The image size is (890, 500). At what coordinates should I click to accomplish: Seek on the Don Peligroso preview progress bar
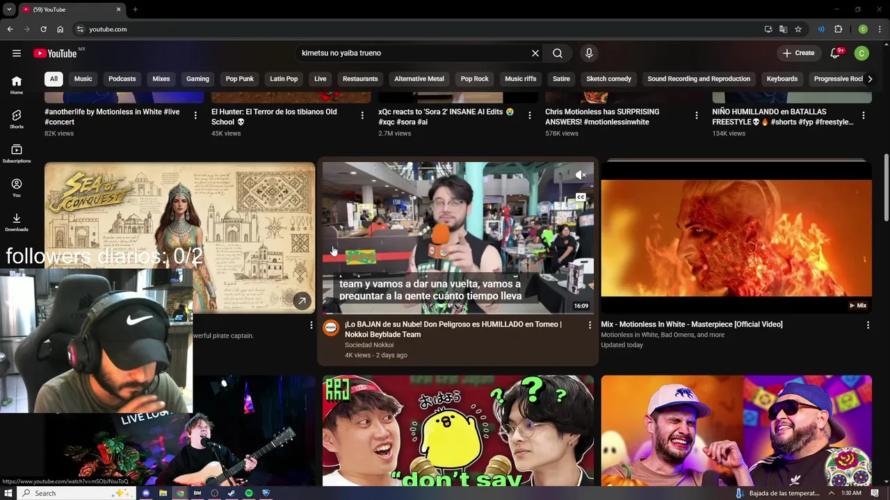tap(458, 313)
